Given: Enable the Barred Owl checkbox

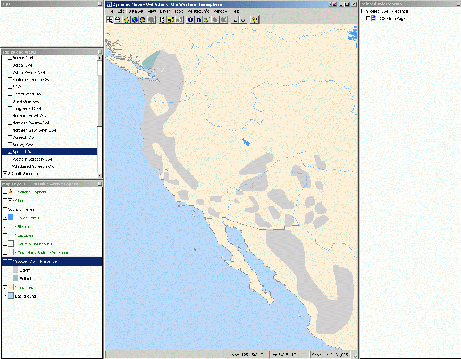Looking at the screenshot, I should pos(10,58).
